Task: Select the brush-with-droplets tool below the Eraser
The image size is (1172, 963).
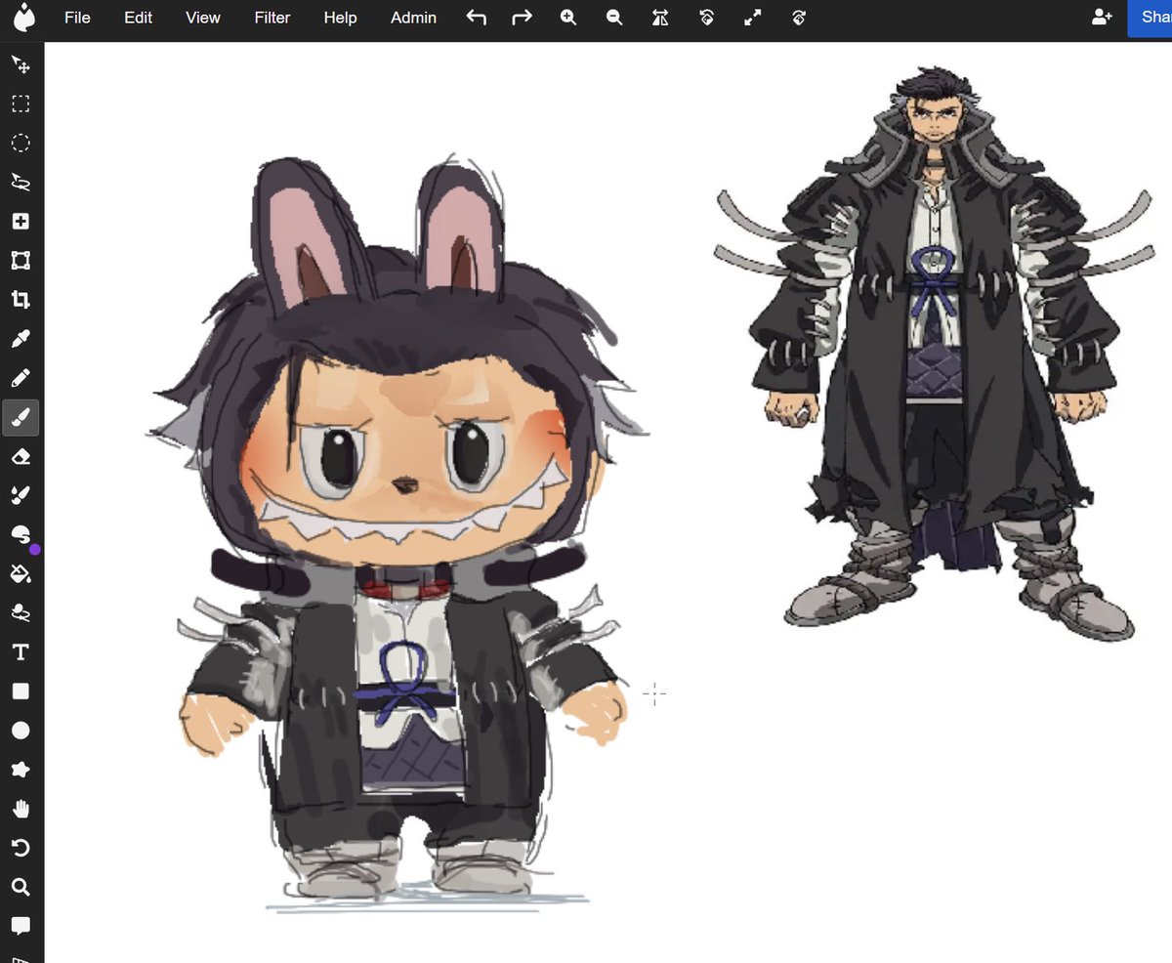Action: [x=21, y=496]
